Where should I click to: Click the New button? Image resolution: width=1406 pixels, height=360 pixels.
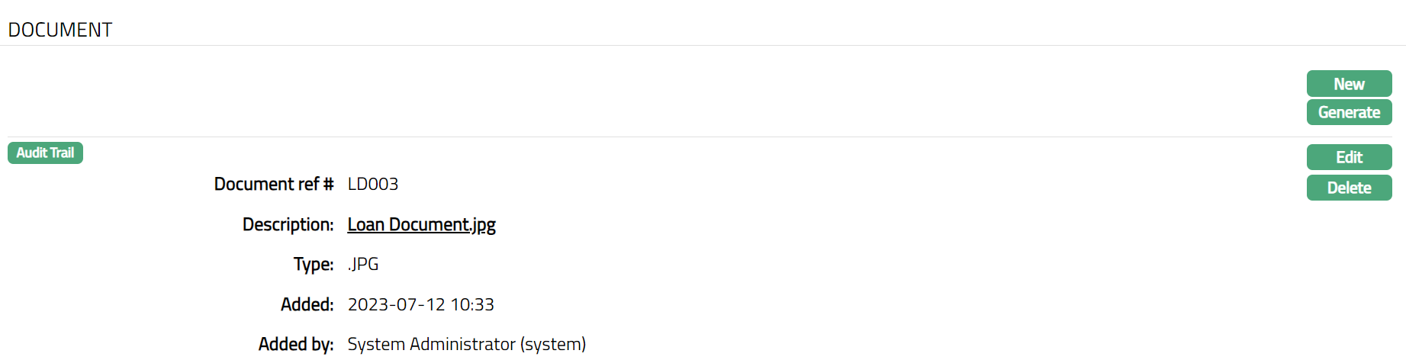click(x=1349, y=84)
